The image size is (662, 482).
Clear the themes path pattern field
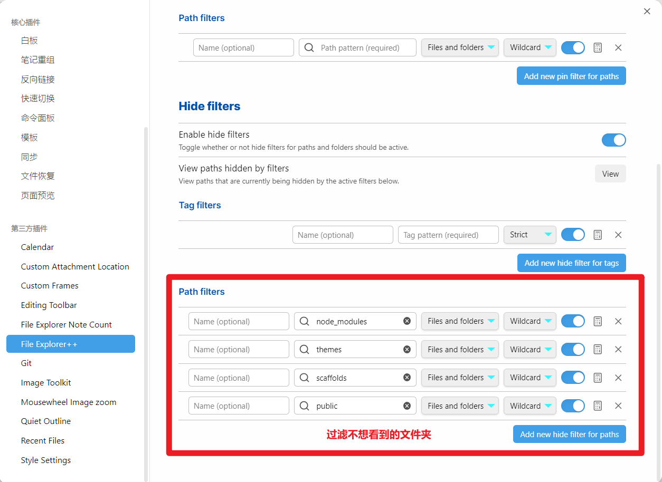[406, 350]
